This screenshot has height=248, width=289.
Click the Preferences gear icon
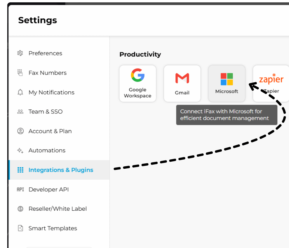click(20, 53)
